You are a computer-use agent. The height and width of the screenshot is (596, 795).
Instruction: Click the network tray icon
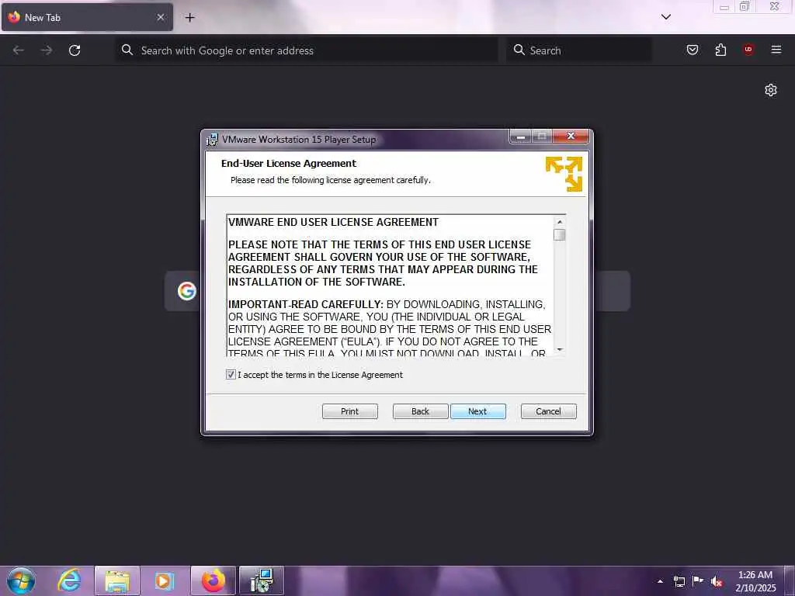coord(679,581)
